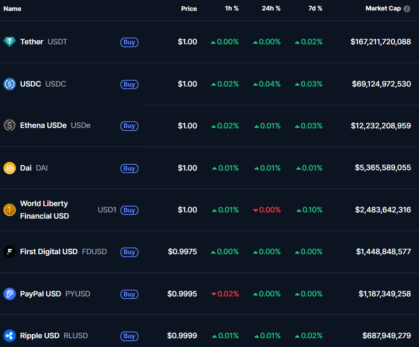Click Dai market cap value
Screen dimensions: 419x347
pos(383,168)
